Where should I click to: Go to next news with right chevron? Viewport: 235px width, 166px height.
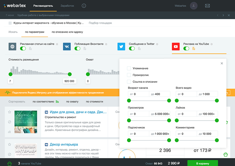(223, 15)
